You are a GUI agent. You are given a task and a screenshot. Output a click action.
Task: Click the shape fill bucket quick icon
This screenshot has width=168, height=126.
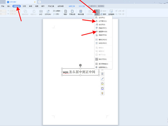102,83
